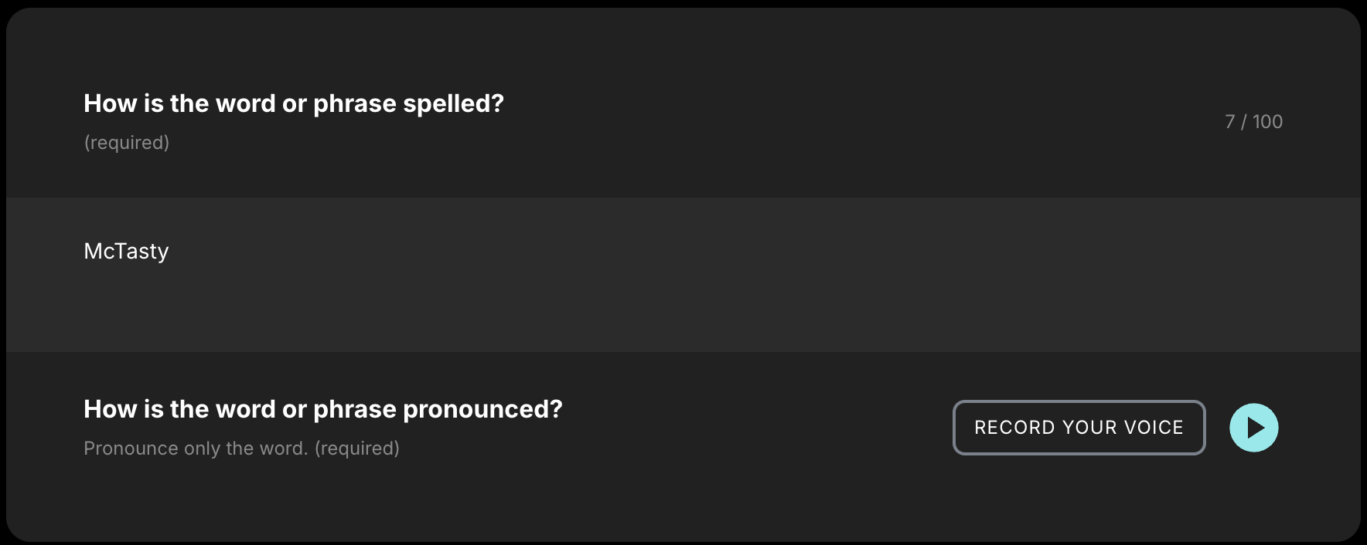Click the number 7 in the character counter
1367x545 pixels.
tap(1229, 122)
